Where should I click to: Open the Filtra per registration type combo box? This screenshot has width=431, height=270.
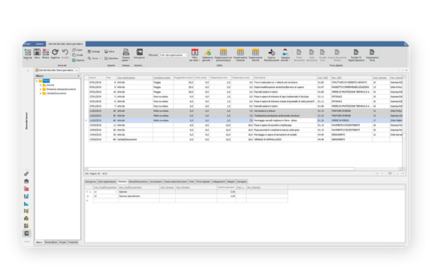point(174,55)
